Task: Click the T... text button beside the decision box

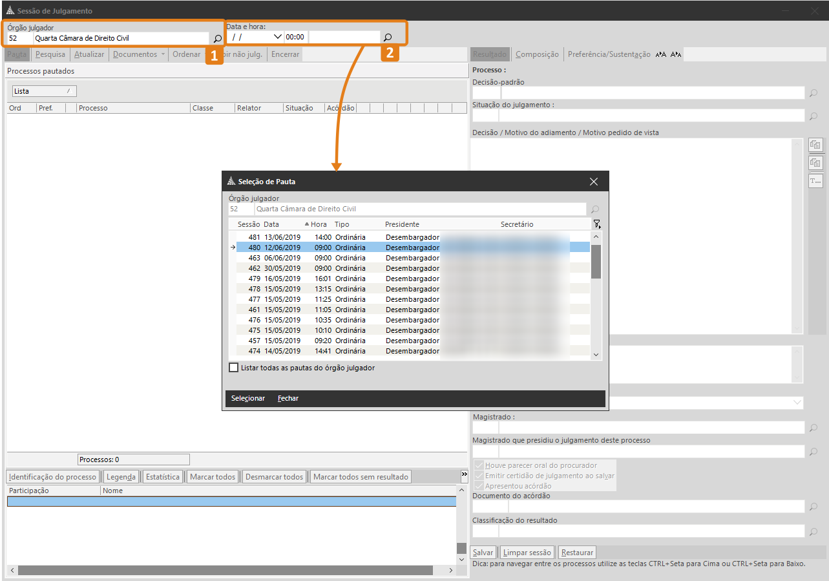Action: click(x=815, y=181)
